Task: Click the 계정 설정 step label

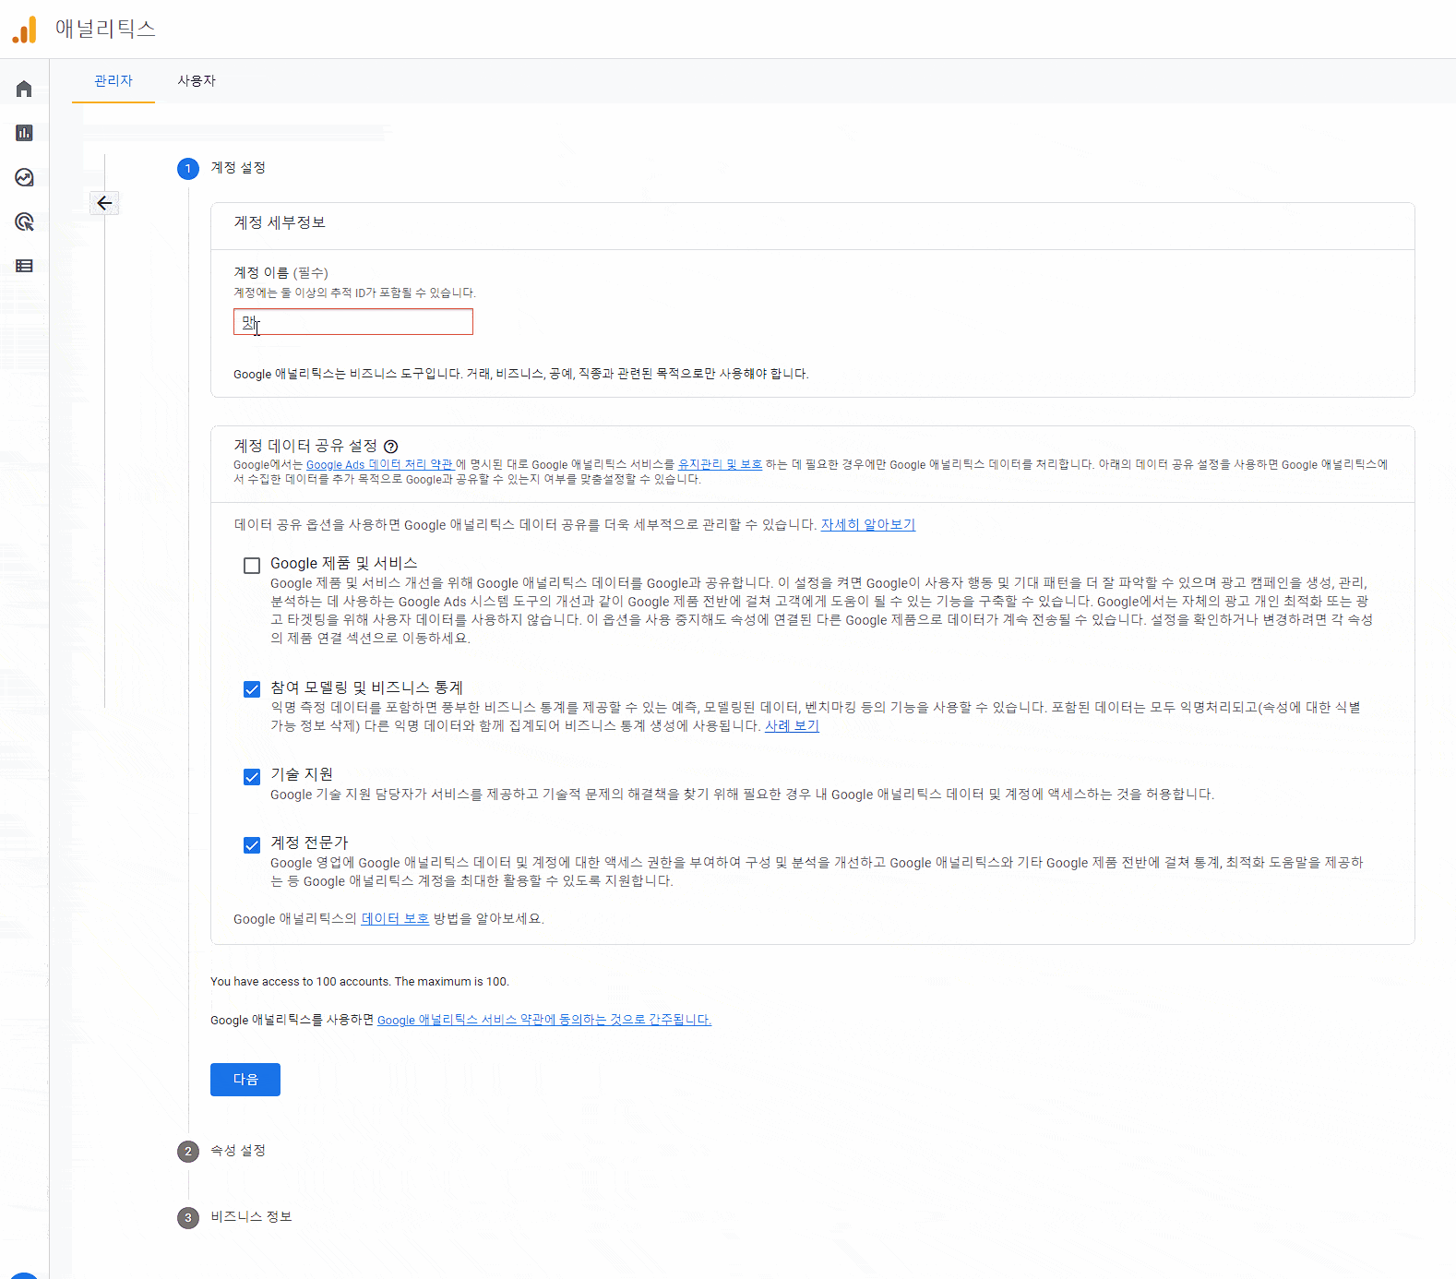Action: [x=238, y=168]
